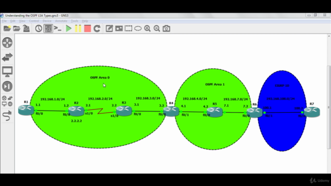Click the vertical scrollbar of canvas
331x186 pixels.
coord(329,107)
